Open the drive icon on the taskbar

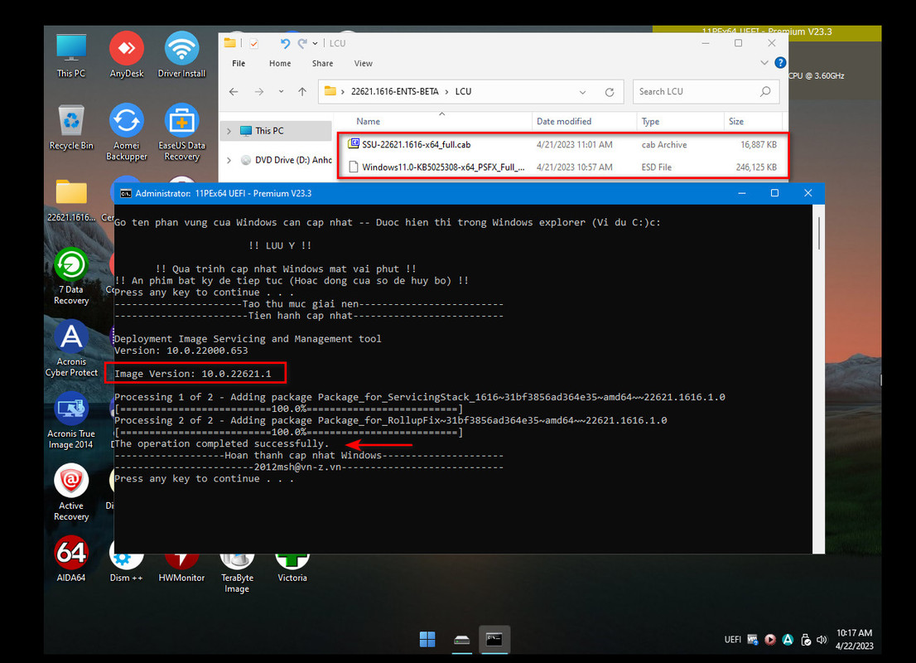click(x=461, y=640)
